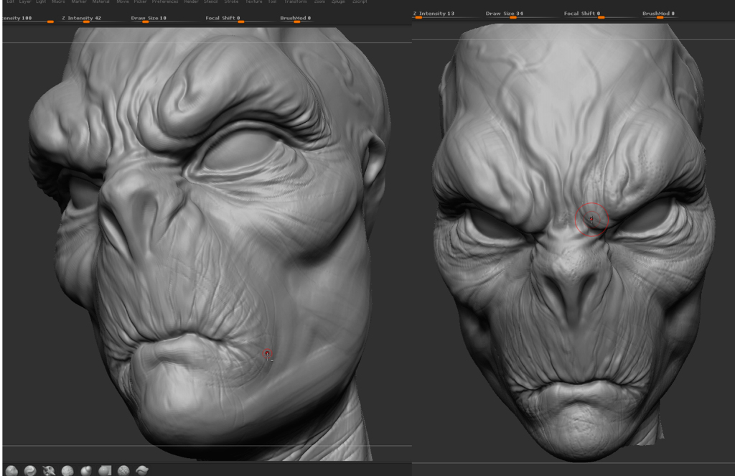Open the Picker menu
735x476 pixels.
point(140,2)
